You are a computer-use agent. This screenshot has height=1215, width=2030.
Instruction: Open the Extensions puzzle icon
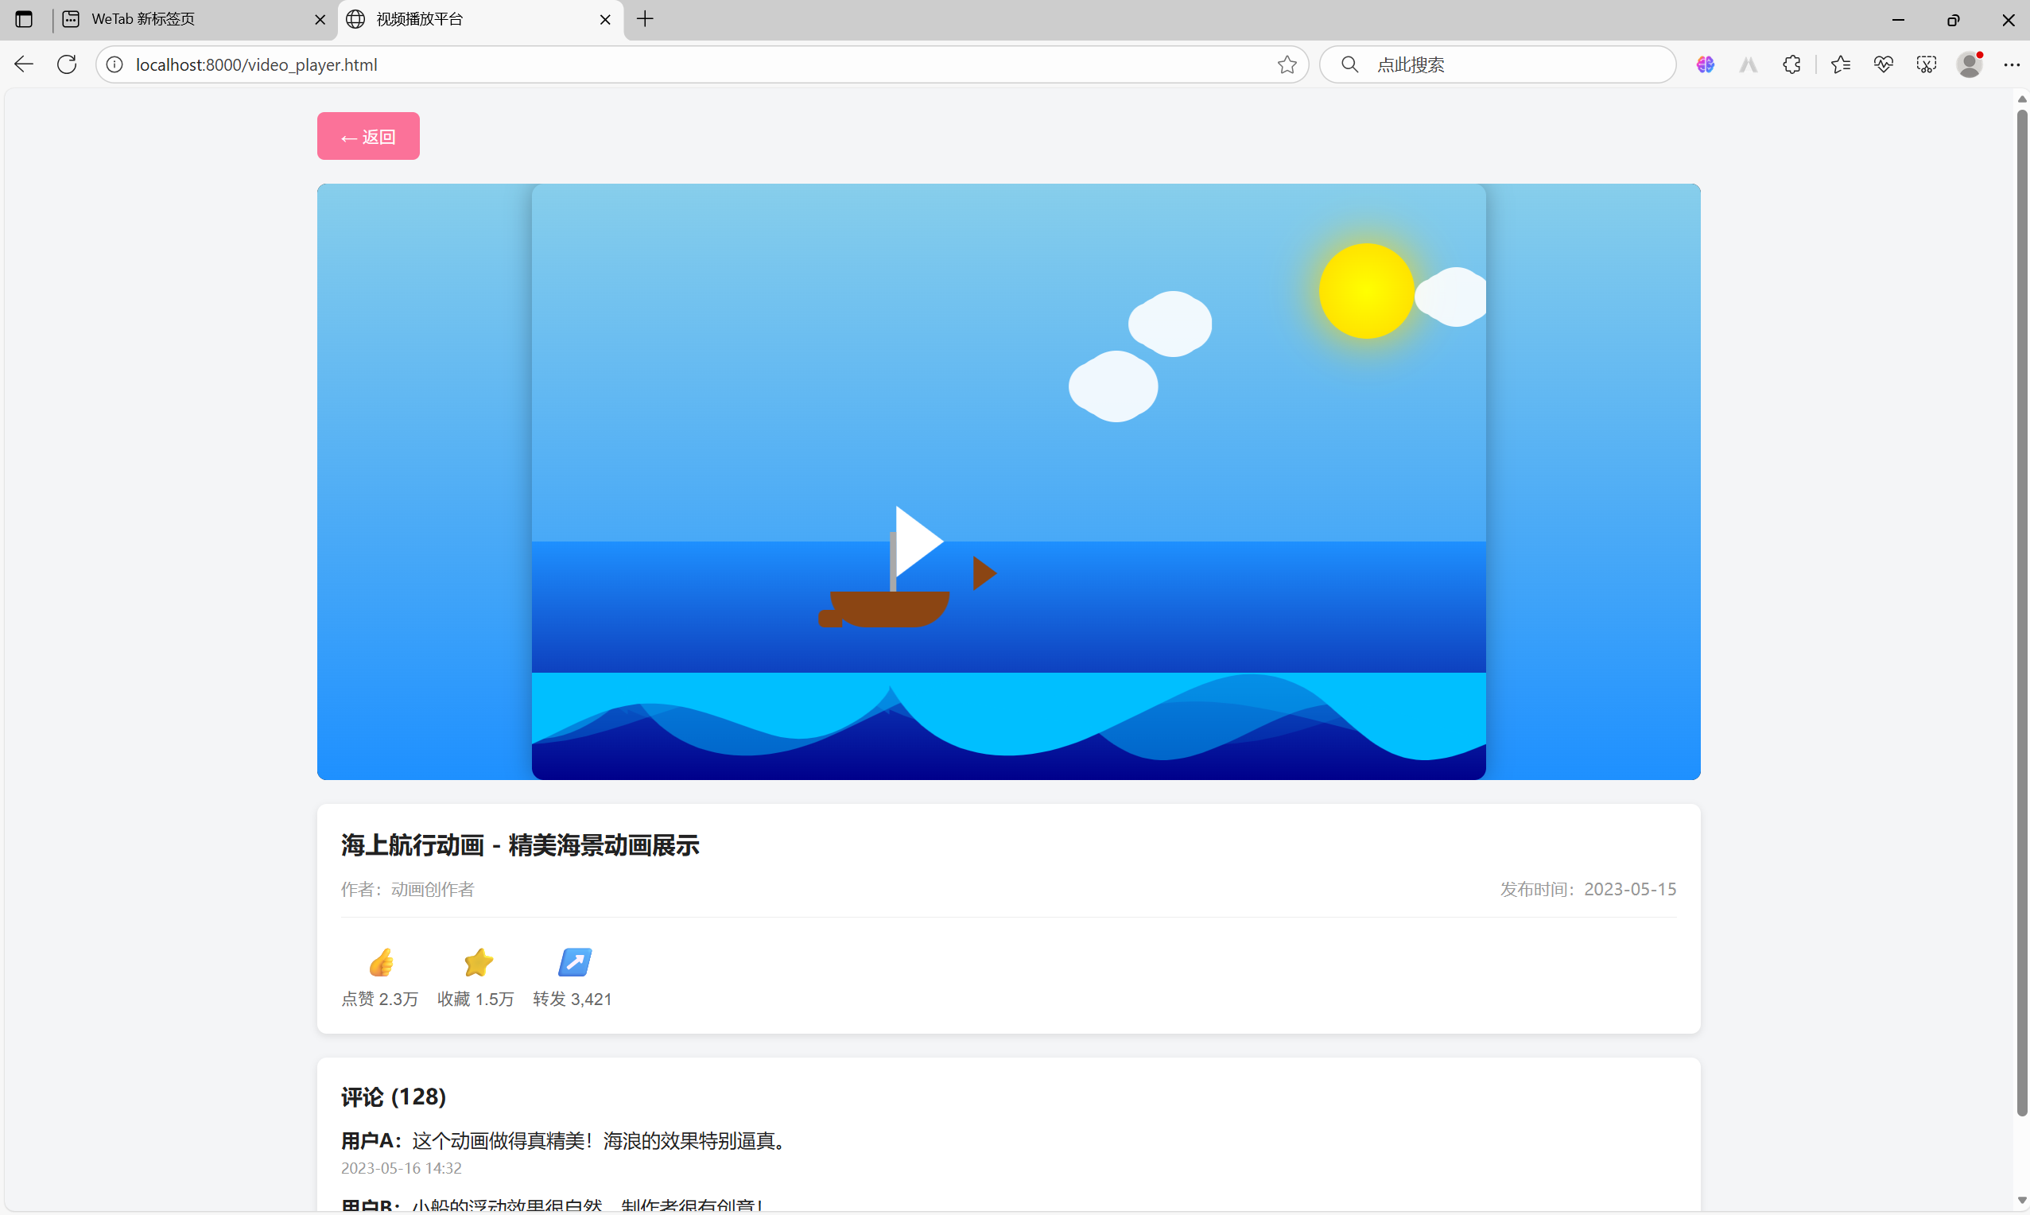[x=1791, y=64]
